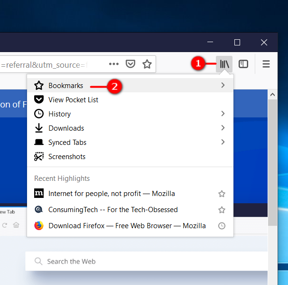Click the Save to Pocket icon
Image resolution: width=288 pixels, height=285 pixels.
(130, 64)
